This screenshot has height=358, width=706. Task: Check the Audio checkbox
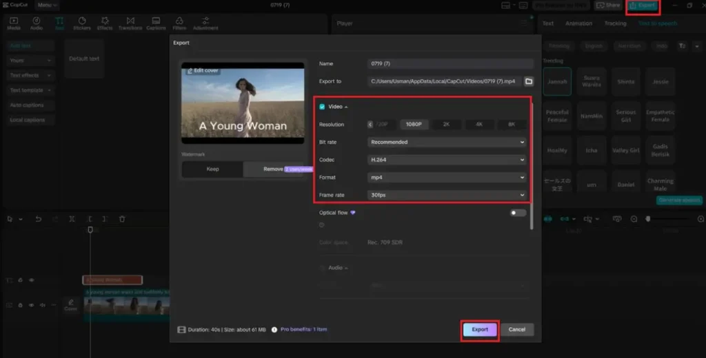pyautogui.click(x=322, y=268)
